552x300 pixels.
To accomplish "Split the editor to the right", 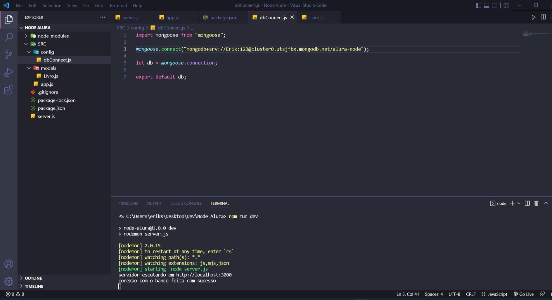I will (x=543, y=17).
